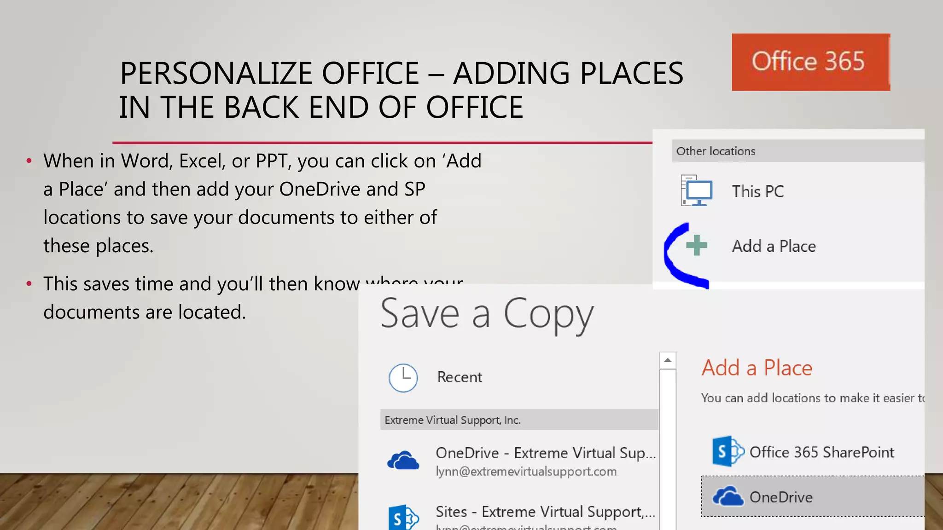
Task: Click the green plus Add a Place icon
Action: pyautogui.click(x=697, y=245)
